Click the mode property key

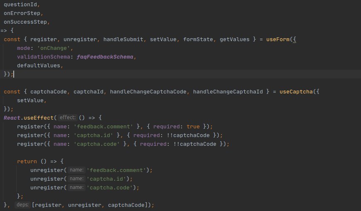click(x=24, y=48)
